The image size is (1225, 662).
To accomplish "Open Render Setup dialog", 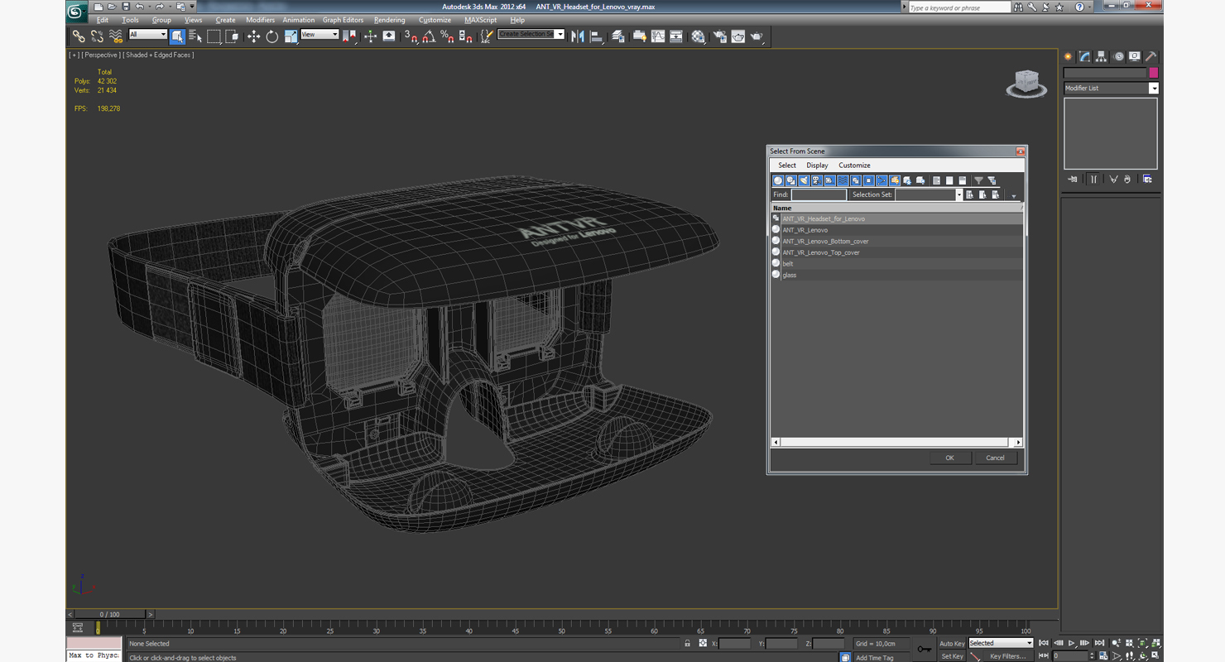I will tap(719, 36).
